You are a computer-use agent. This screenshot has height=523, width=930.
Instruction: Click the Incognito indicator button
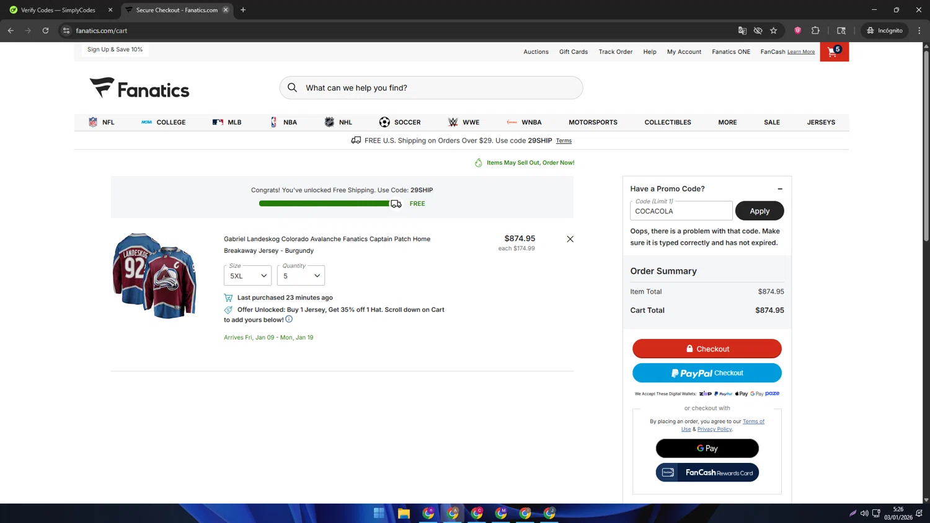click(885, 30)
